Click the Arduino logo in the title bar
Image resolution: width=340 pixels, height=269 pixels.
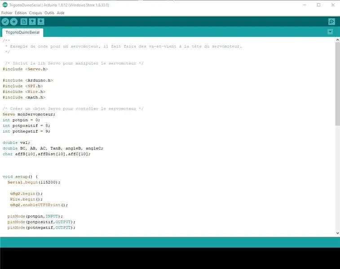pyautogui.click(x=5, y=5)
